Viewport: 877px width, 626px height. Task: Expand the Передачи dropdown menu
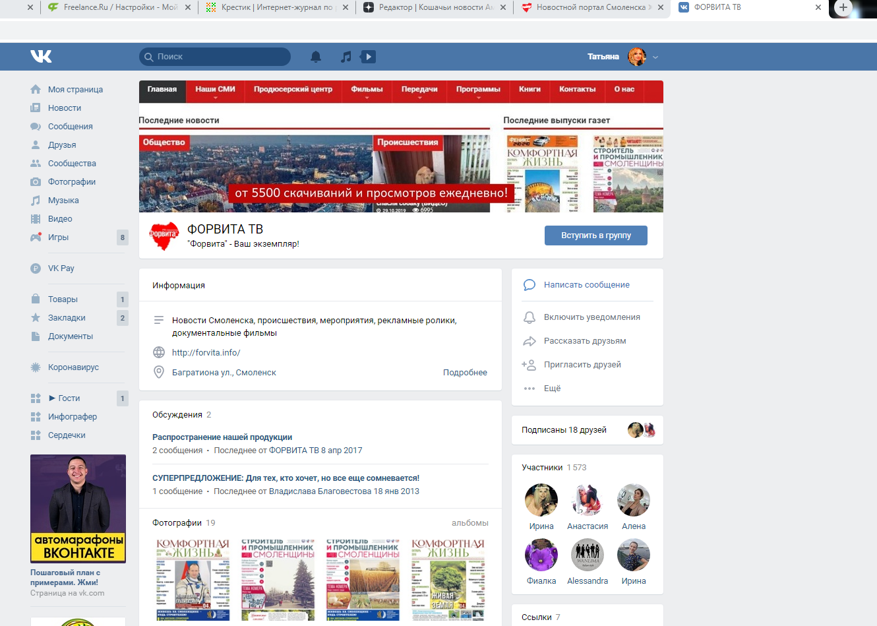tap(419, 92)
